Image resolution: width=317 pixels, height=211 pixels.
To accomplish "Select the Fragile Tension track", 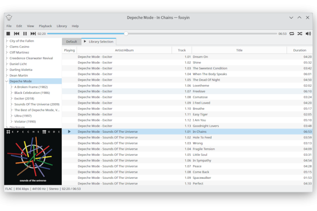I will pos(187,149).
